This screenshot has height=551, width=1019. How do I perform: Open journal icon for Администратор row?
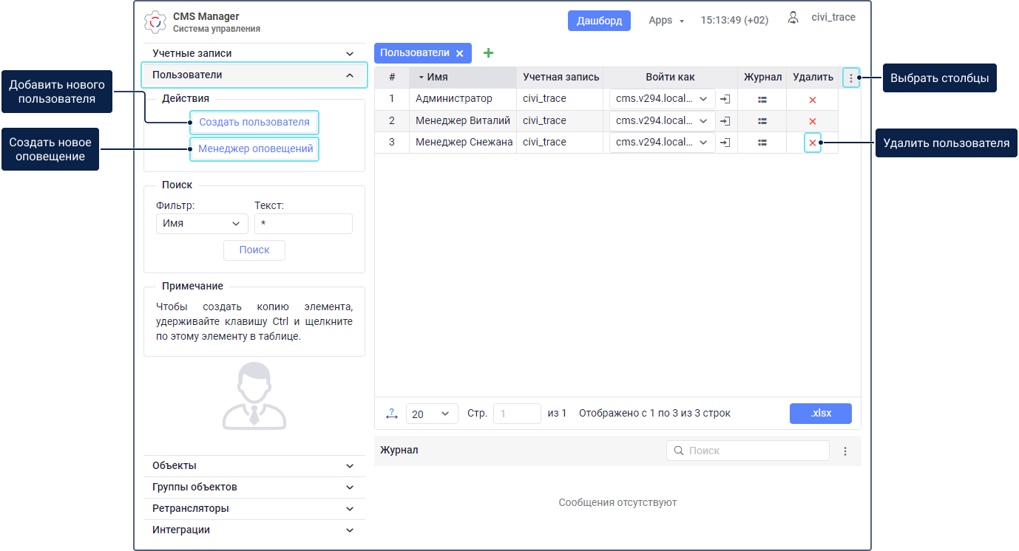click(x=762, y=100)
